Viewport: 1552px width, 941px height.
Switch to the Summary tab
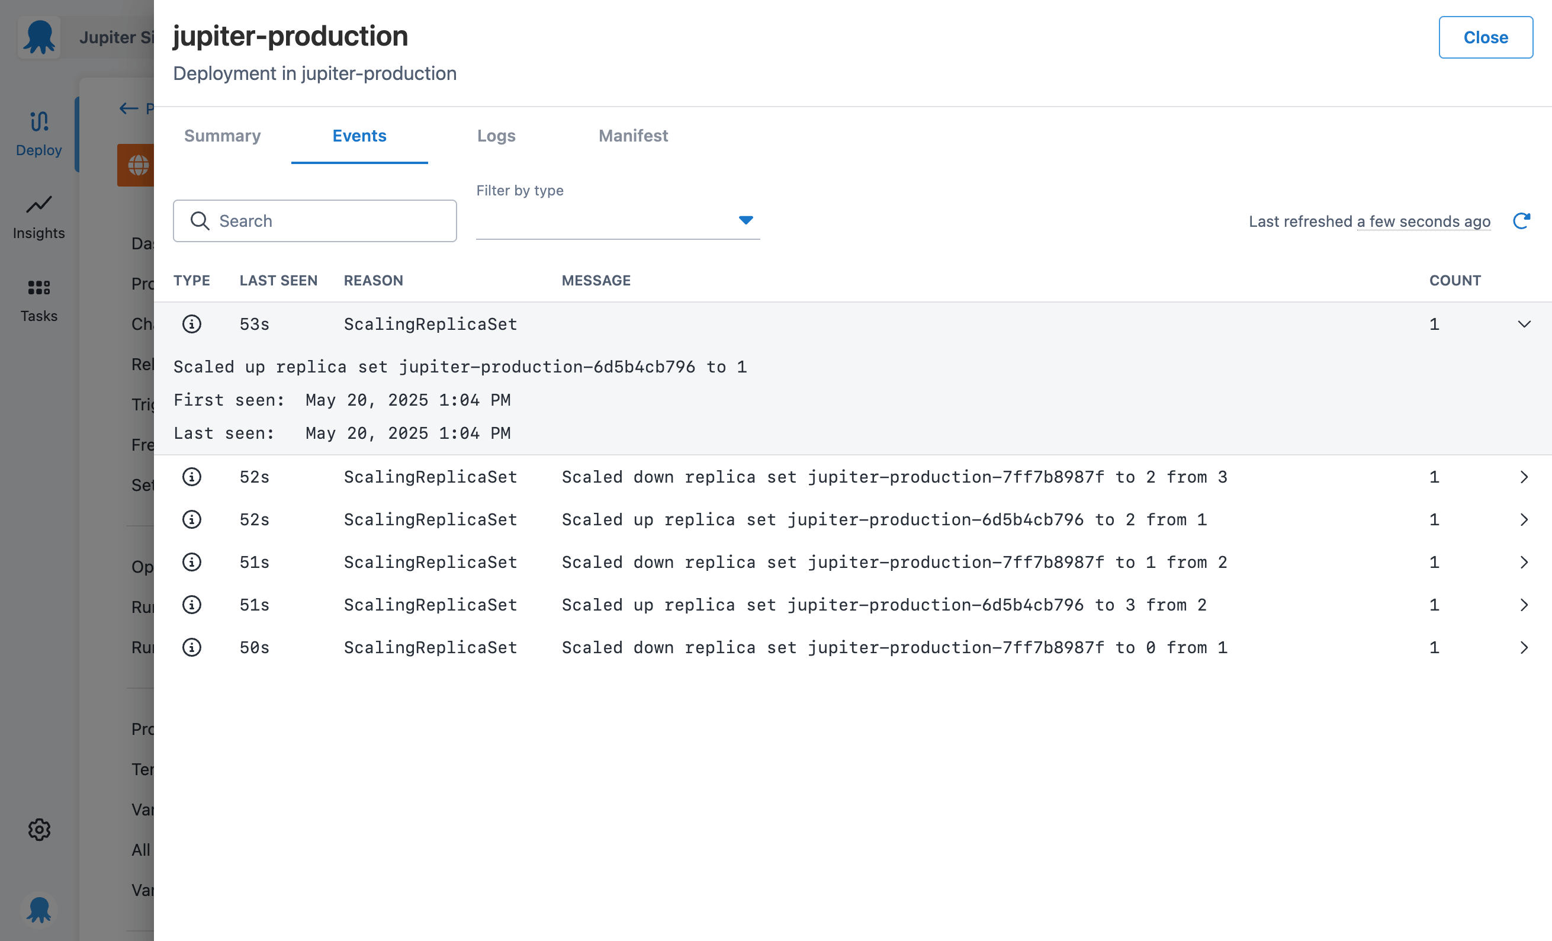[x=222, y=136]
